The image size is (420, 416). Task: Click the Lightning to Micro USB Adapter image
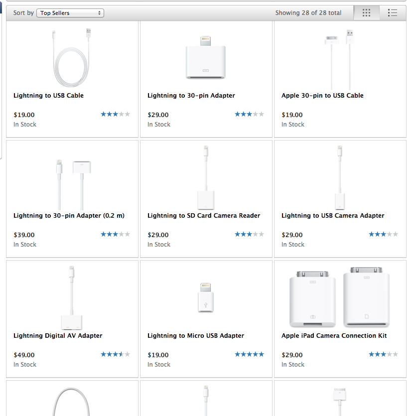[206, 297]
